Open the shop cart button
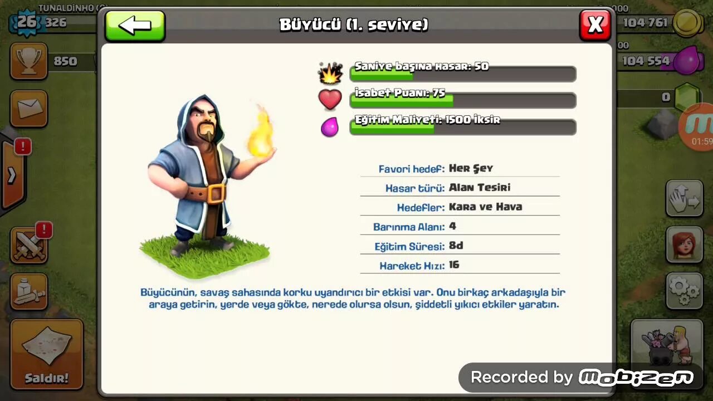This screenshot has width=713, height=401. [x=667, y=345]
